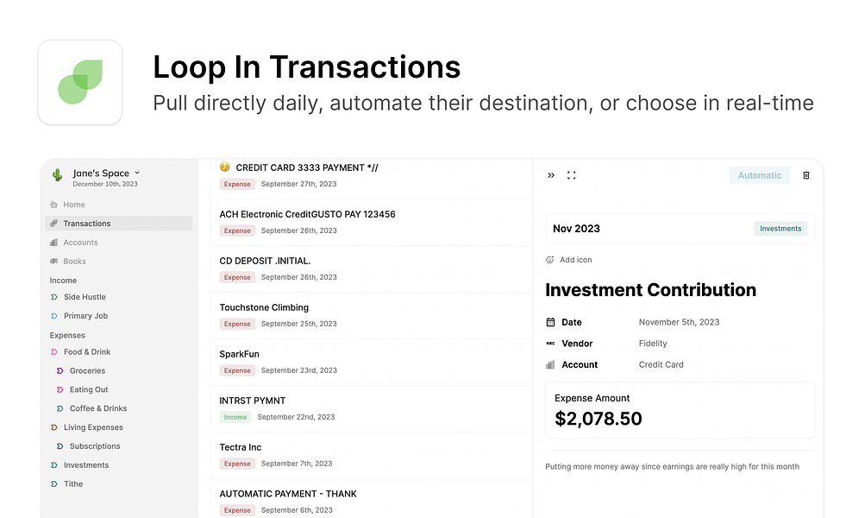Click the calendar icon beside Date
865x518 pixels.
[551, 322]
